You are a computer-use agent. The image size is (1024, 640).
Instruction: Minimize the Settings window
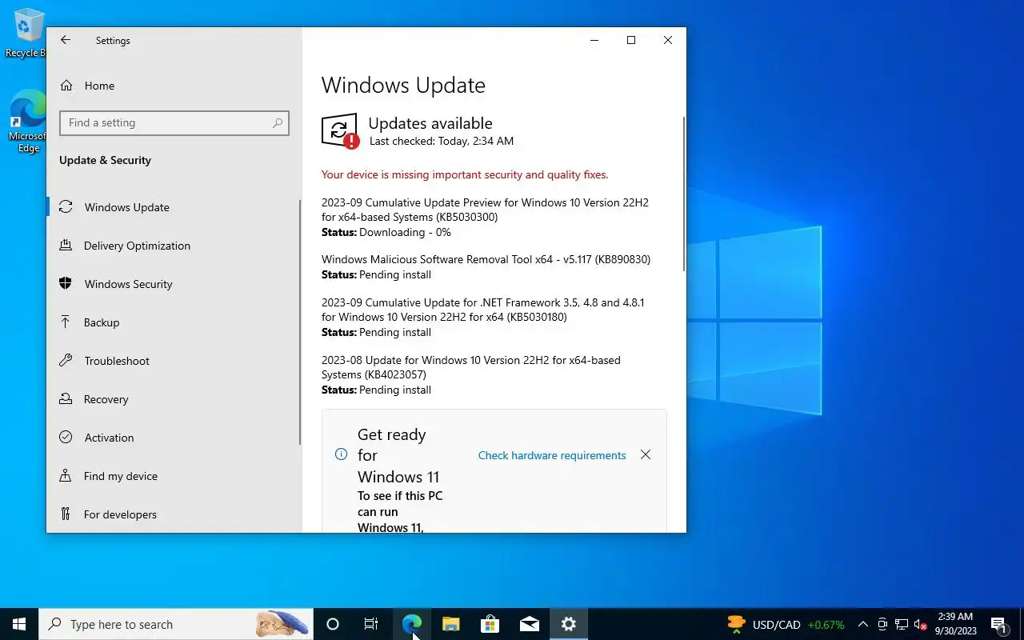594,40
